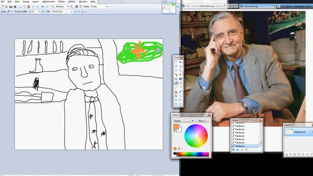Click the orange primary color swatch
Screen dimensions: 313x176
click(176, 127)
